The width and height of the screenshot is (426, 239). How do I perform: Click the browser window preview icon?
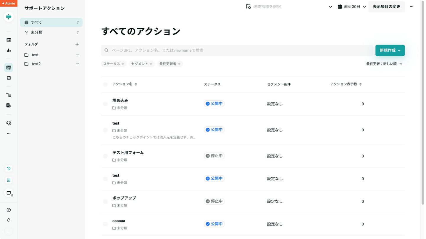pos(9,193)
